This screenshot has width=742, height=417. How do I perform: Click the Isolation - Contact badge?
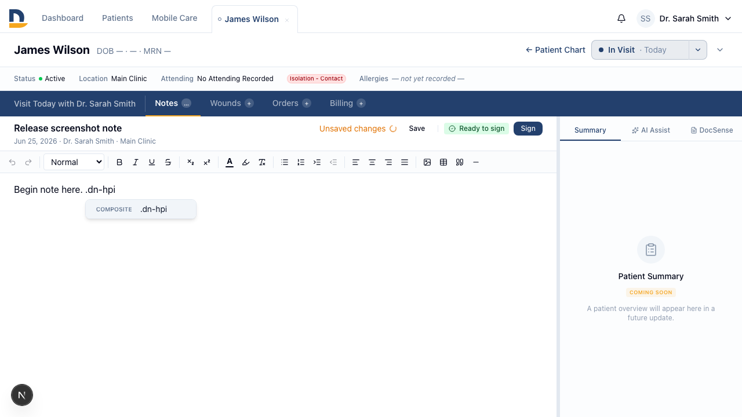317,79
